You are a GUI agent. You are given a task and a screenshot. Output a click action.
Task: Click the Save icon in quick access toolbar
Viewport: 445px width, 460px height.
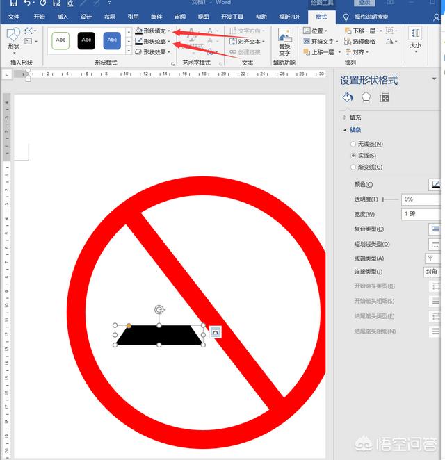[13, 3]
